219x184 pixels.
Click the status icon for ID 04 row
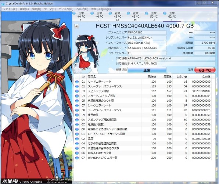point(77,96)
